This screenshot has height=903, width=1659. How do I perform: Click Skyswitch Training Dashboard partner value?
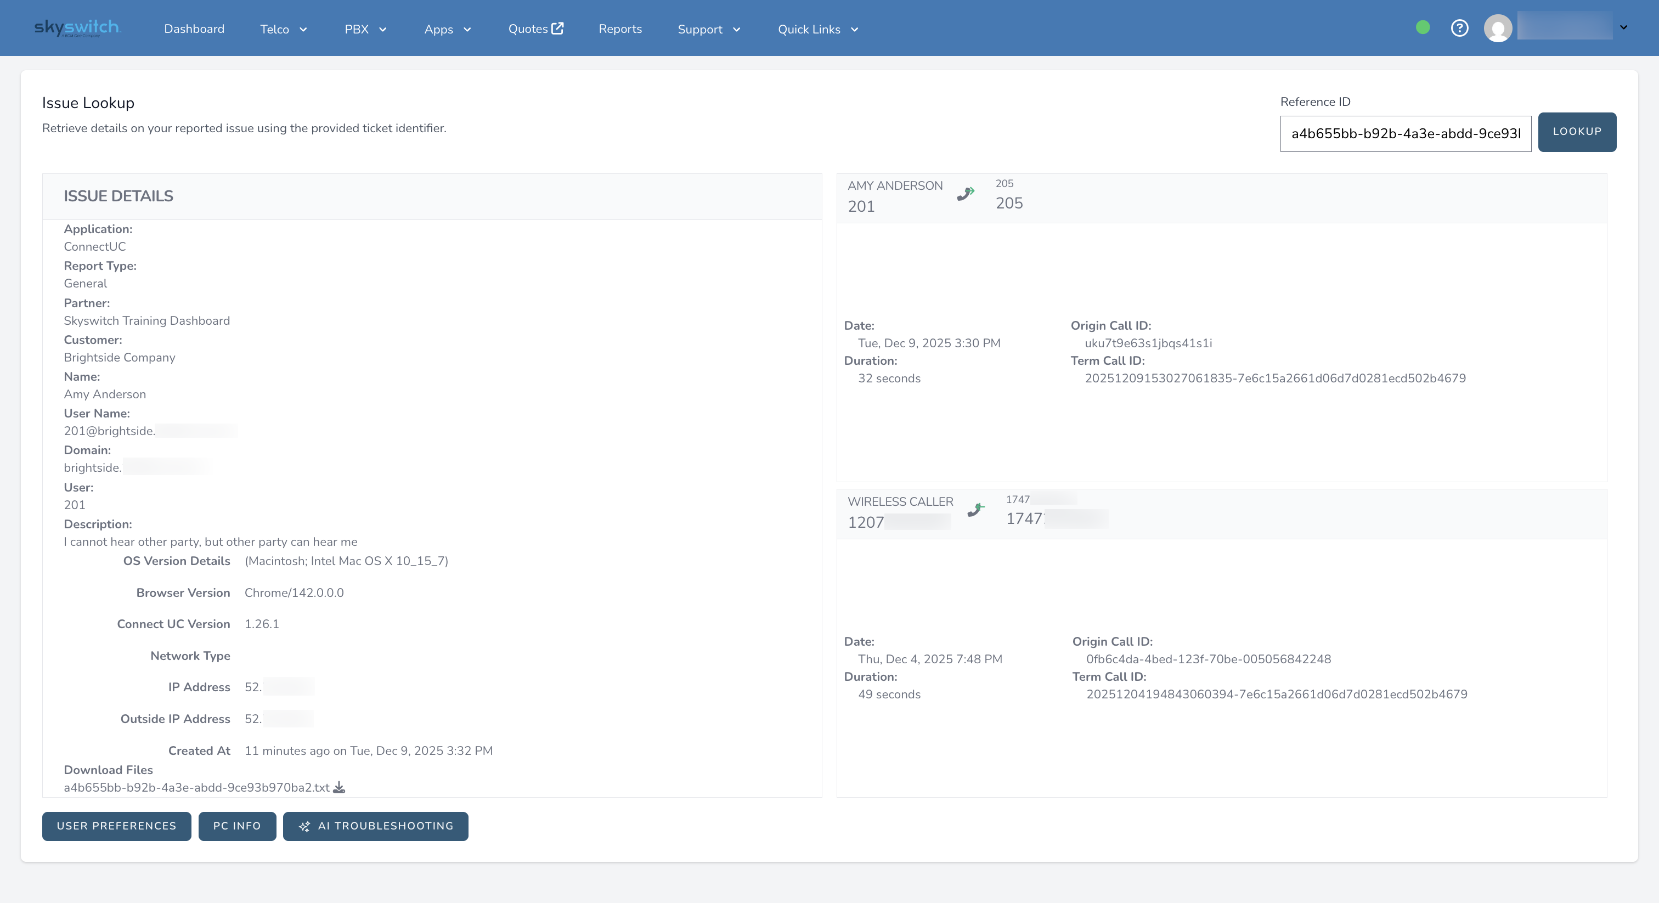click(x=146, y=321)
